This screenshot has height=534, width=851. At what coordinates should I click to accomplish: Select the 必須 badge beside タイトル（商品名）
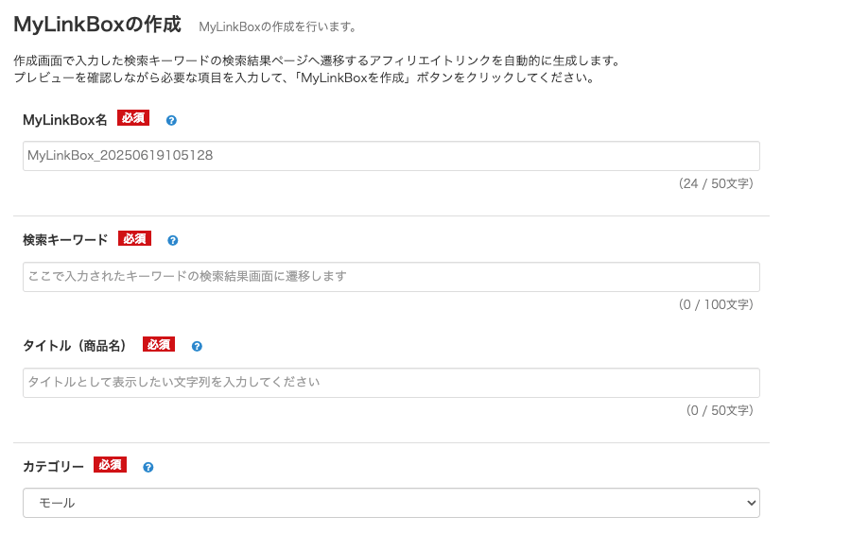click(x=159, y=345)
